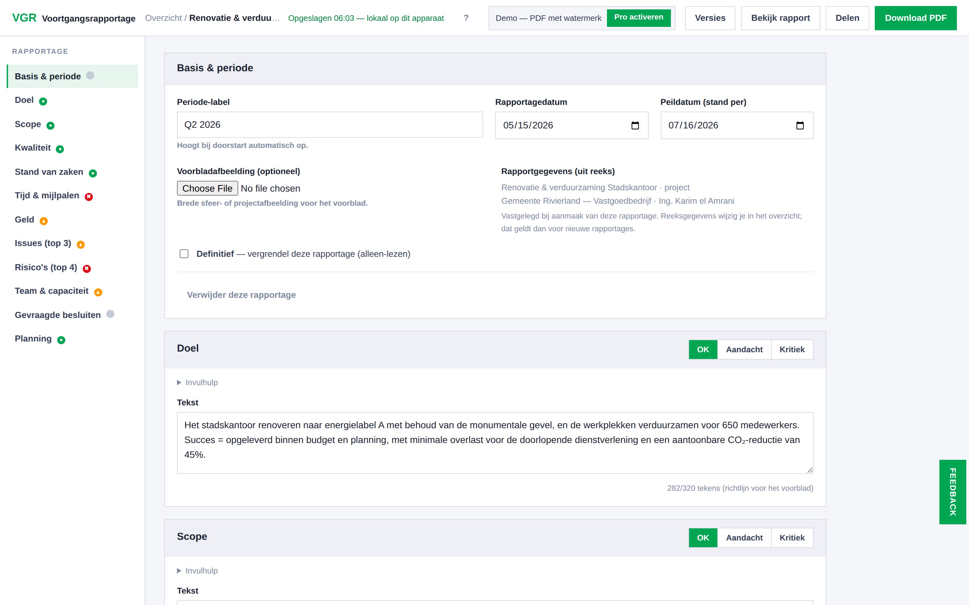Image resolution: width=969 pixels, height=605 pixels.
Task: Click Verwijder deze rapportage link
Action: (242, 295)
